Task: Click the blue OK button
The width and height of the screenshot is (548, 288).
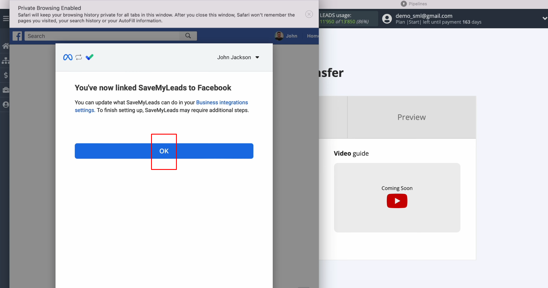Action: coord(164,151)
